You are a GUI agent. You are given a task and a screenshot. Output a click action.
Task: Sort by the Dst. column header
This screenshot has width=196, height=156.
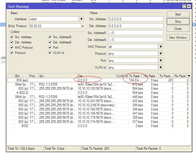click(x=96, y=76)
